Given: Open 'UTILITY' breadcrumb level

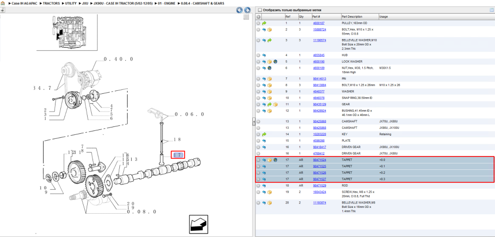Looking at the screenshot, I should click(70, 3).
